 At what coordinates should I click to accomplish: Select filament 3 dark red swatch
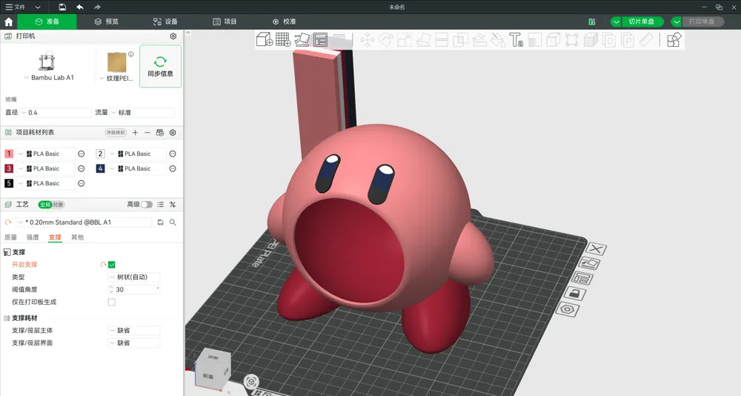(x=9, y=168)
